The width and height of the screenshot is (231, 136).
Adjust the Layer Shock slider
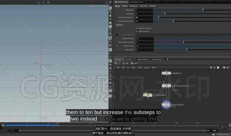(x=187, y=50)
